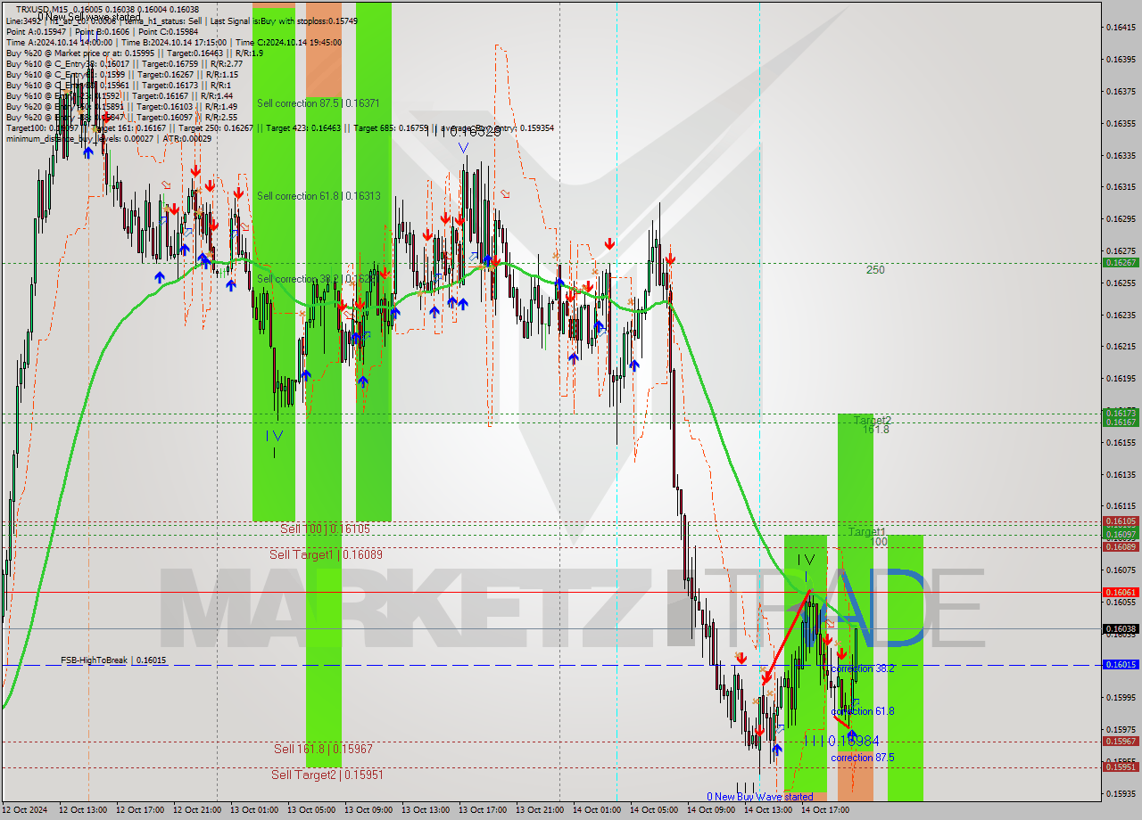Viewport: 1142px width, 820px height.
Task: Click the 0.16173 green price tag
Action: [1121, 413]
